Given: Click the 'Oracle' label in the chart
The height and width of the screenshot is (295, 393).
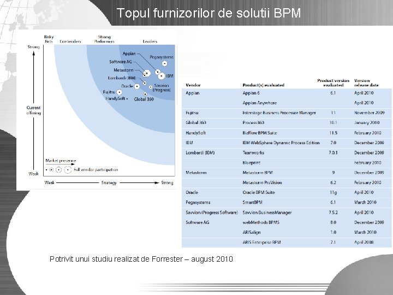Looking at the screenshot, I should (127, 86).
